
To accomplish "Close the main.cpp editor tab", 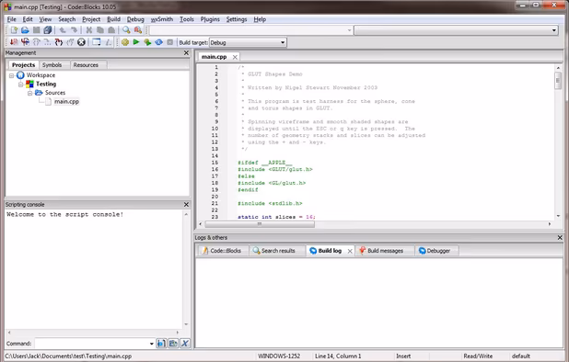I will tap(235, 57).
